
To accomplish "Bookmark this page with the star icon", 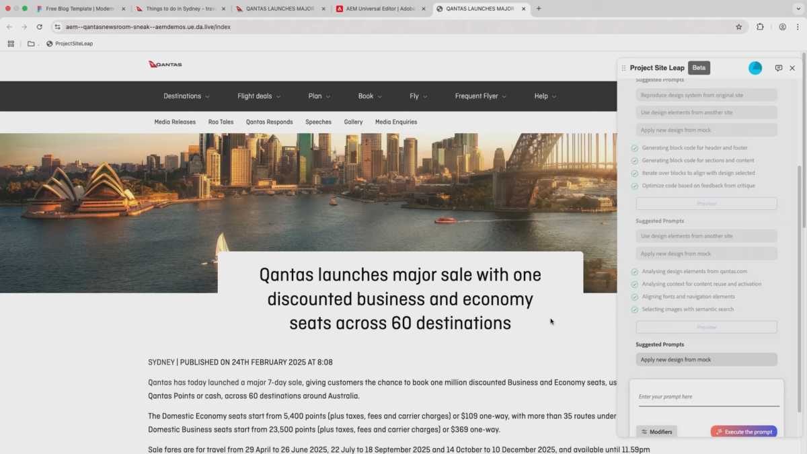I will coord(738,27).
